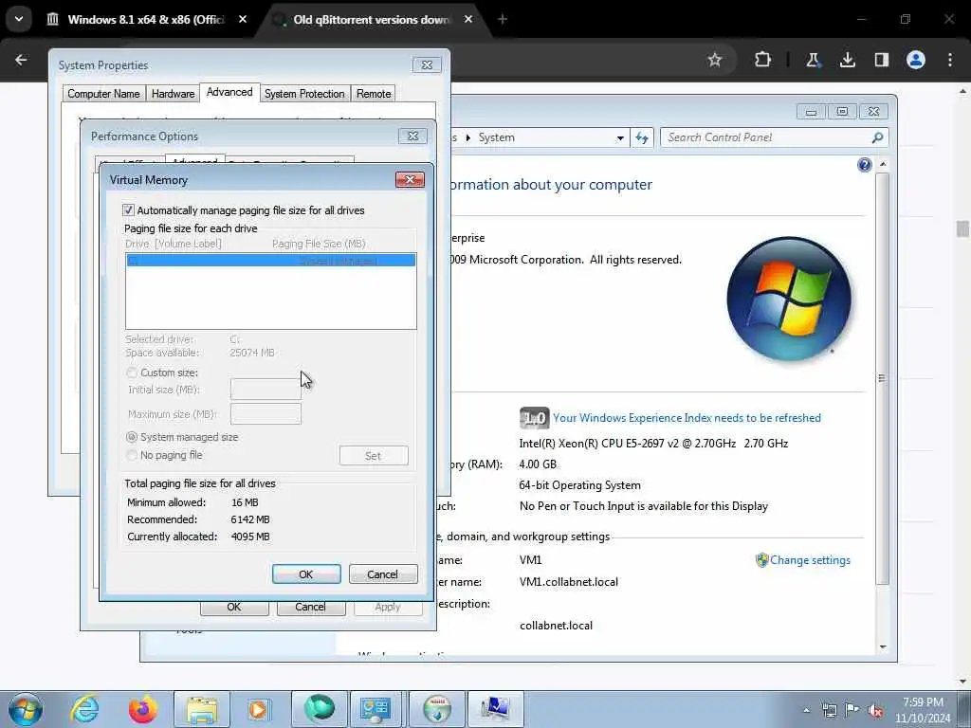This screenshot has height=728, width=971.
Task: Close the Old qBittorrent browser tab
Action: (x=468, y=19)
